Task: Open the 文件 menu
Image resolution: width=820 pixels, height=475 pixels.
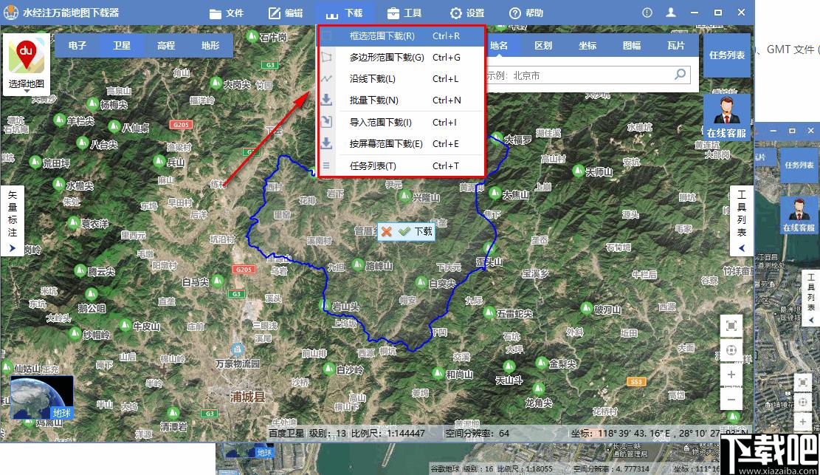Action: 227,13
